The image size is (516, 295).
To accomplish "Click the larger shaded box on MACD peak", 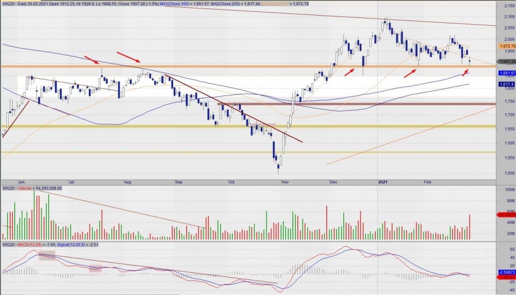I will [46, 255].
